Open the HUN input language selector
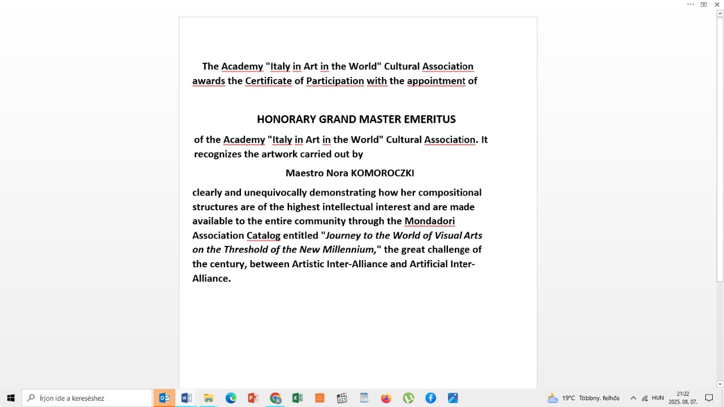Viewport: 724px width, 407px height. pyautogui.click(x=658, y=398)
